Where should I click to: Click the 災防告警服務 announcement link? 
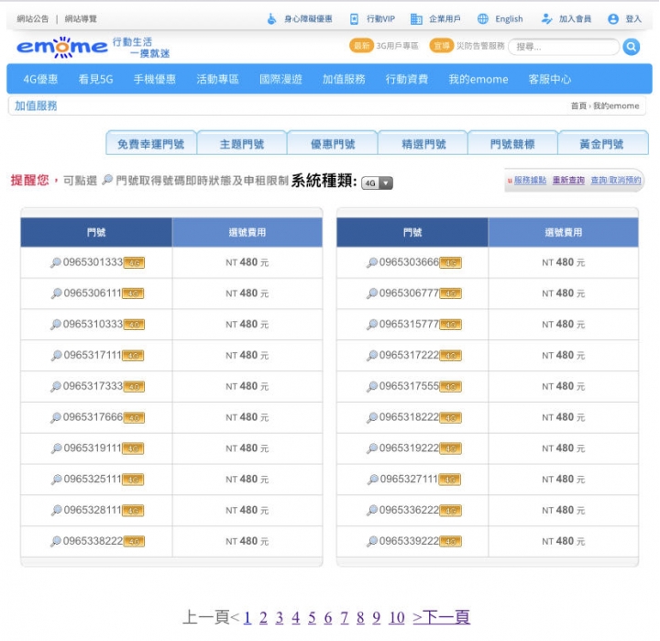coord(480,46)
